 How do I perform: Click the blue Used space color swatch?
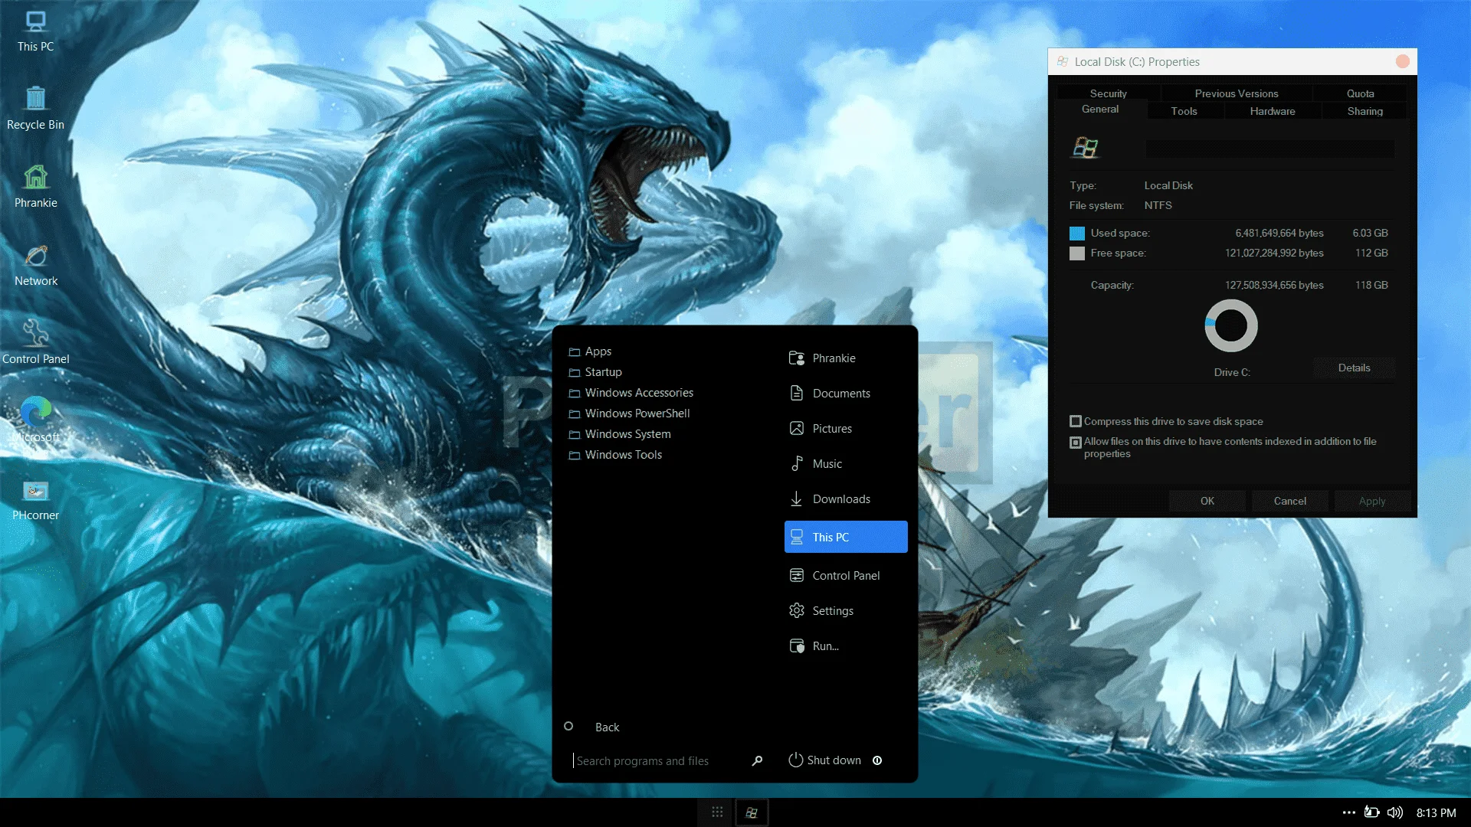[x=1077, y=234]
